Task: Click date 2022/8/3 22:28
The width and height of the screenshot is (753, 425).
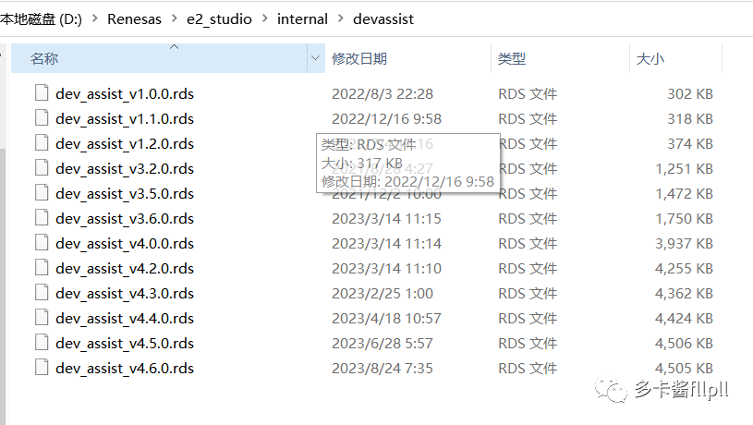Action: pos(383,93)
